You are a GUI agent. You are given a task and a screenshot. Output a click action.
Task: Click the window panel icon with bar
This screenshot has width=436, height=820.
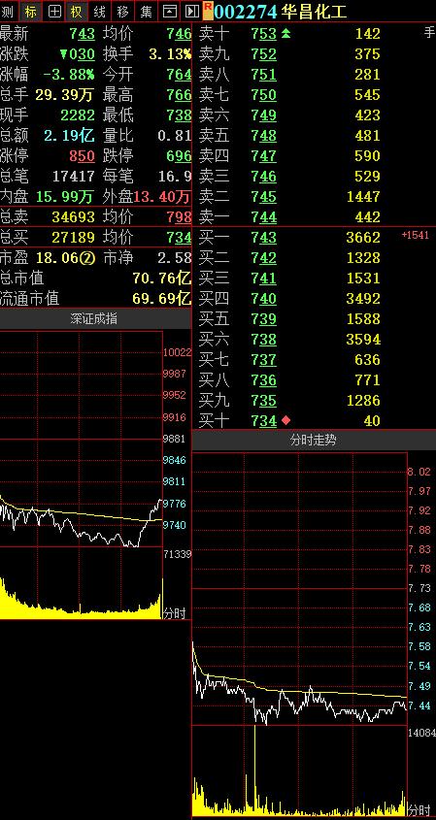coord(169,11)
